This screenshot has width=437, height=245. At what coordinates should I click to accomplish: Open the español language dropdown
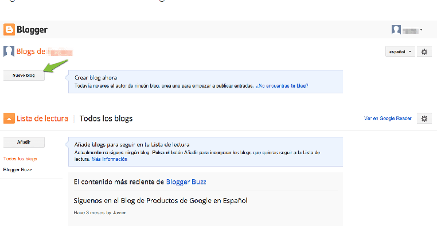(400, 52)
